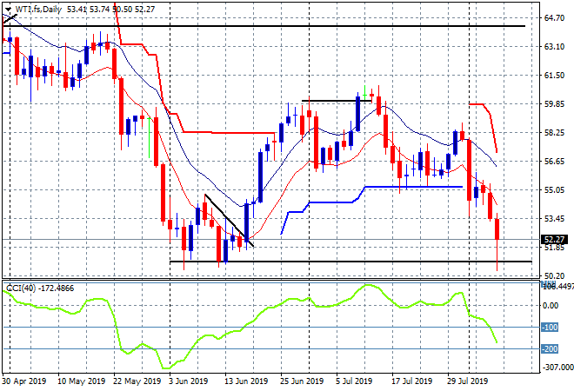
Task: Click the 50.20 price axis label
Action: 554,275
